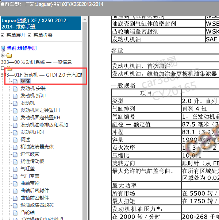The image size is (219, 220).
Task: Click page icon next to 发动机 拆卸
Action: click(x=15, y=96)
